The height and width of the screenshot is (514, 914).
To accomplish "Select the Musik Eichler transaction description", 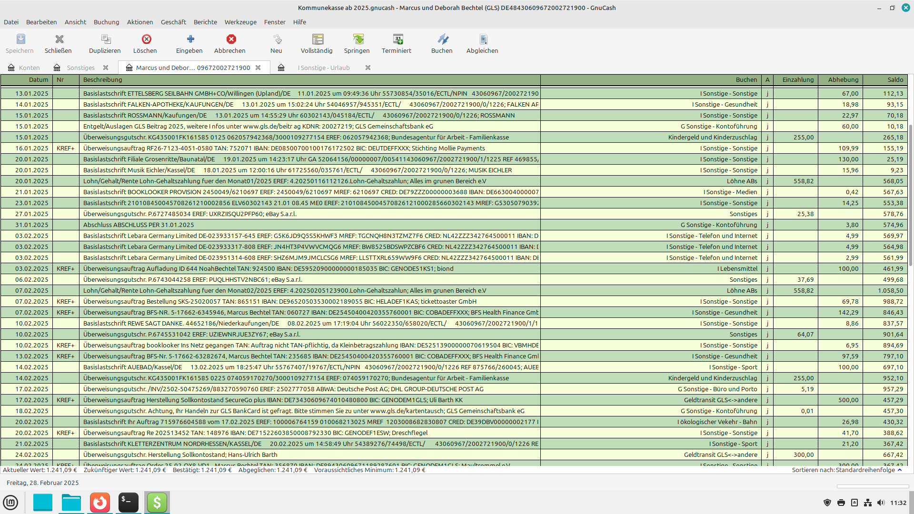I will click(x=310, y=170).
